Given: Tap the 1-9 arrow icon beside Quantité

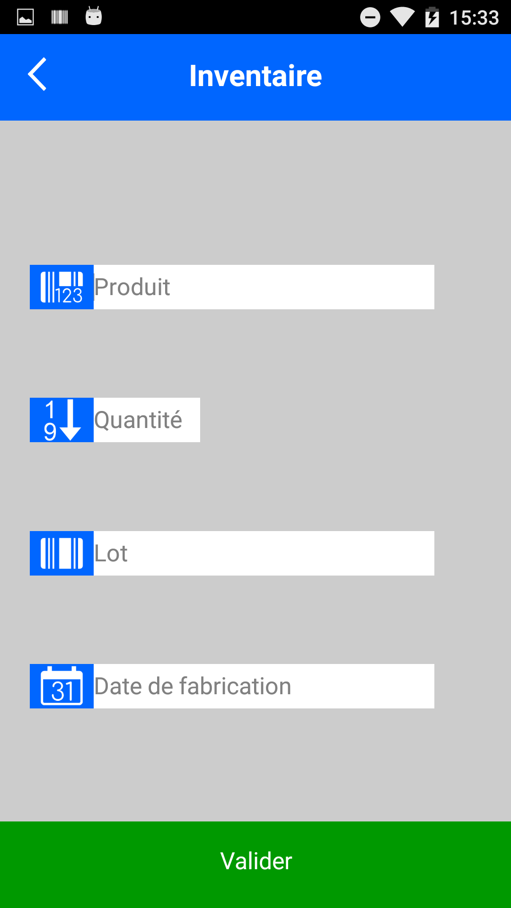Looking at the screenshot, I should click(x=62, y=420).
